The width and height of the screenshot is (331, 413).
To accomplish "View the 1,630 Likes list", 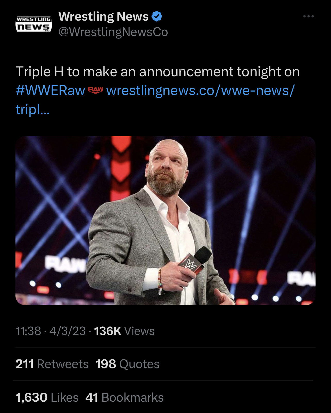I will click(x=47, y=397).
